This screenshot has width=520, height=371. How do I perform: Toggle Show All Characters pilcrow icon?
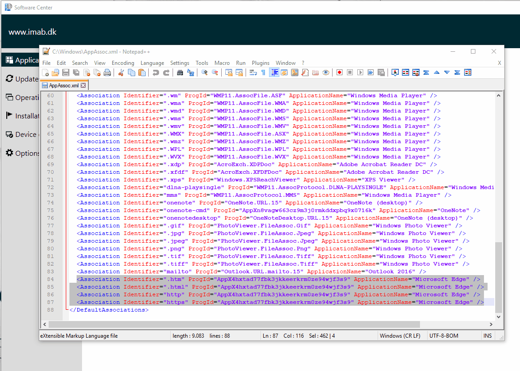(x=263, y=72)
